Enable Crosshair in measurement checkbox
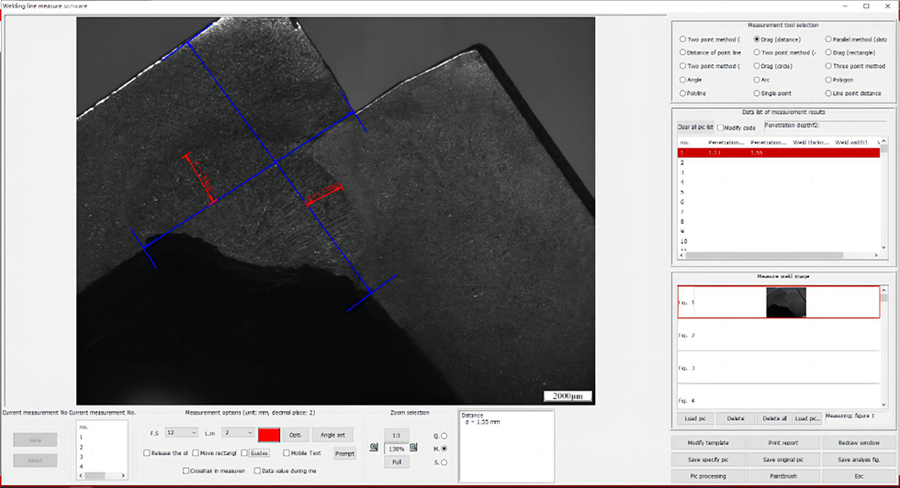This screenshot has height=488, width=900. tap(185, 470)
